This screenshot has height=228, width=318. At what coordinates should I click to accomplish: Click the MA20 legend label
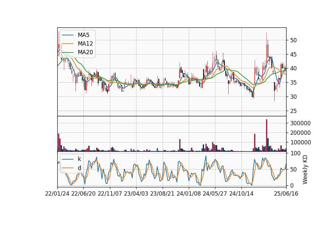click(x=85, y=52)
